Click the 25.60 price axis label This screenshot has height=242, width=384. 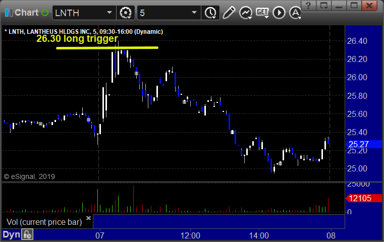click(357, 114)
